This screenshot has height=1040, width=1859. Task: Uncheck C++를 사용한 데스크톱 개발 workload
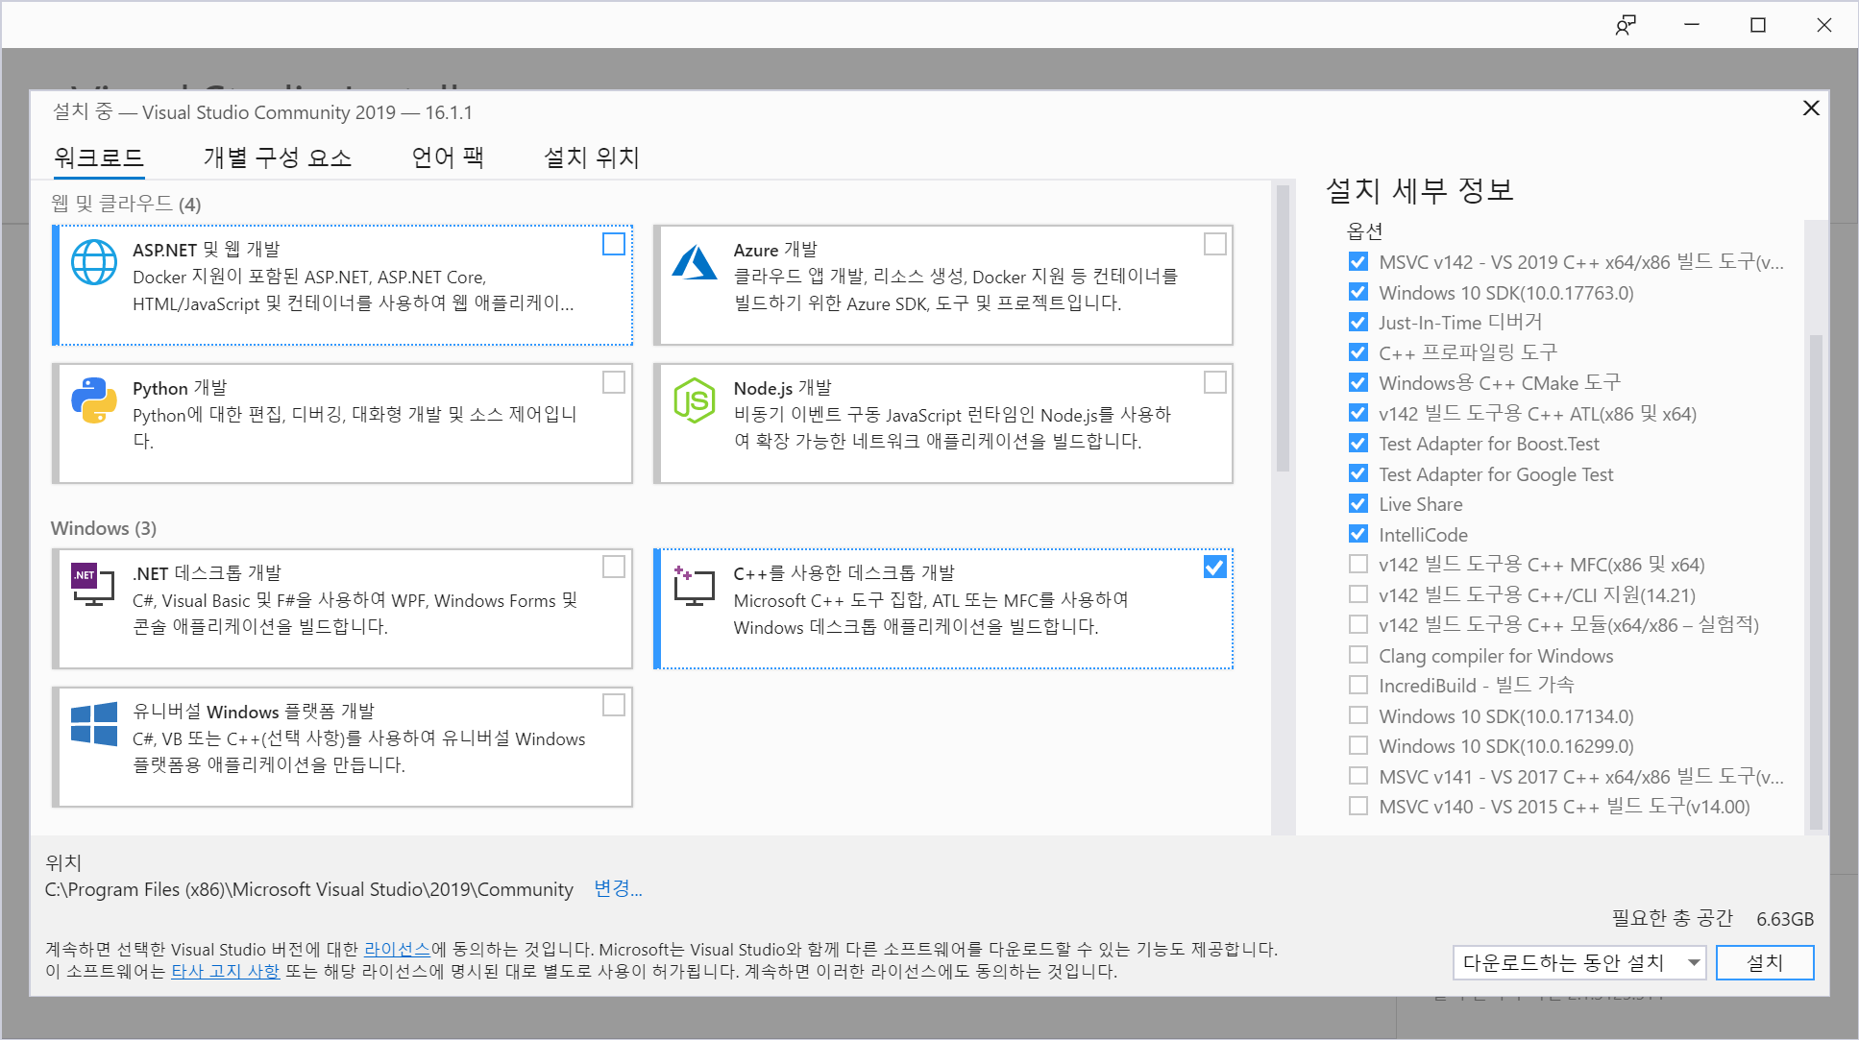coord(1215,567)
